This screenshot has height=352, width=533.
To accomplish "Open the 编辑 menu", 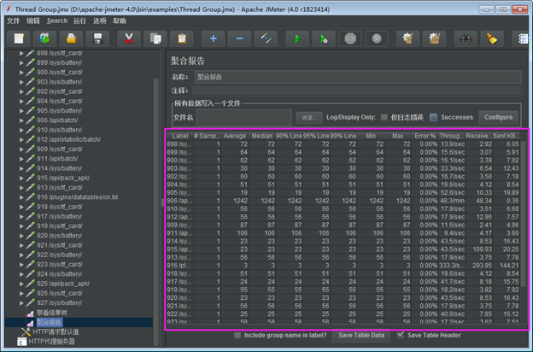I will coord(33,21).
